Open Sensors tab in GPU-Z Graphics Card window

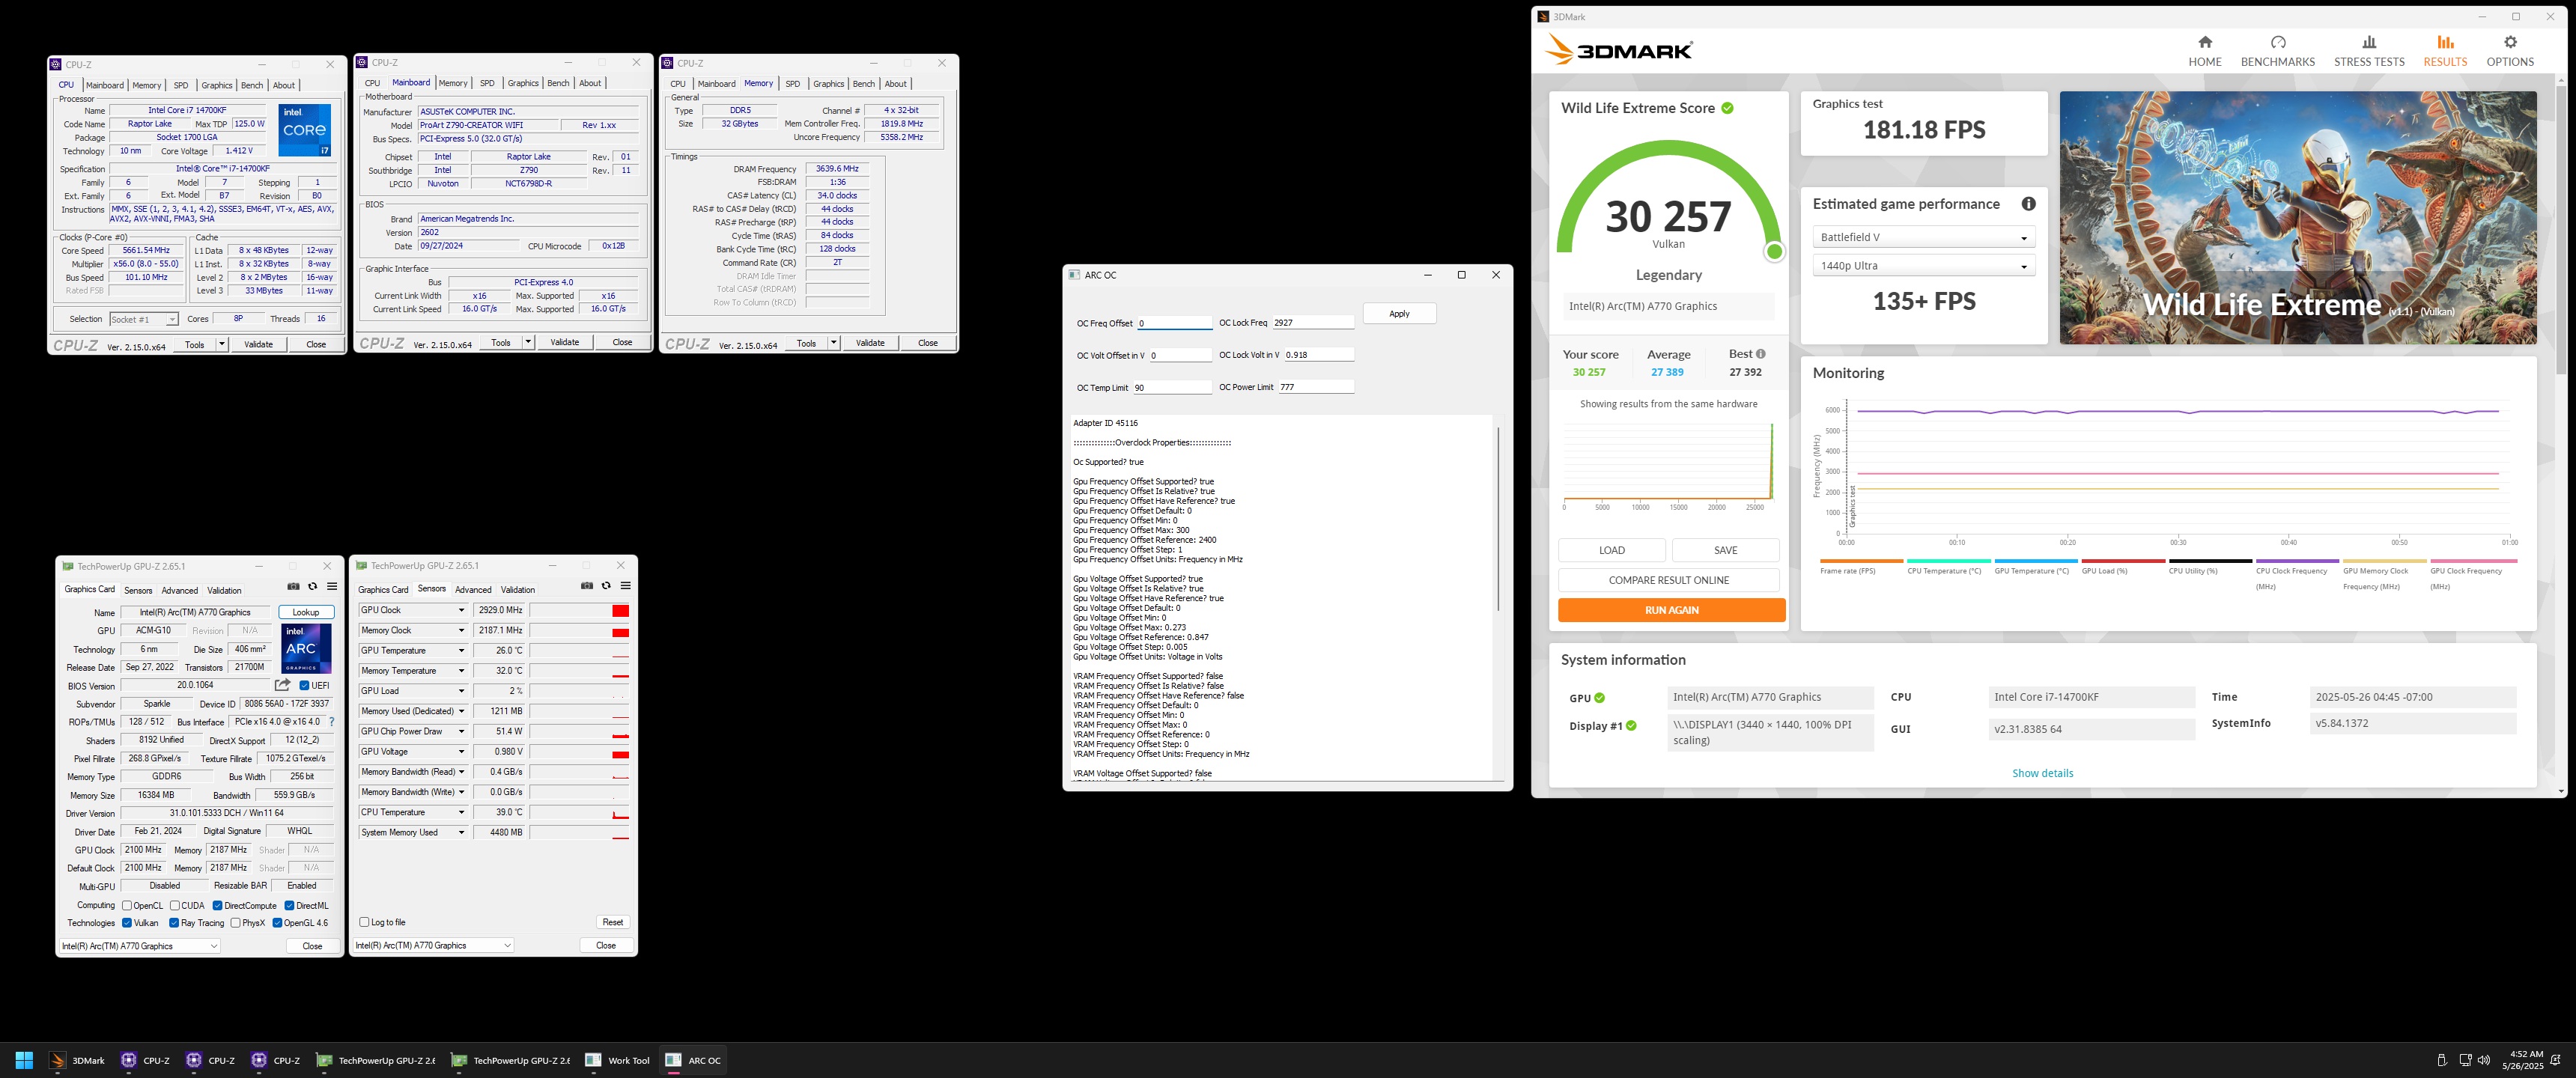[138, 590]
